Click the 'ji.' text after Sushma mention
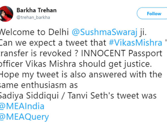The height and width of the screenshot is (125, 167). coord(143,32)
